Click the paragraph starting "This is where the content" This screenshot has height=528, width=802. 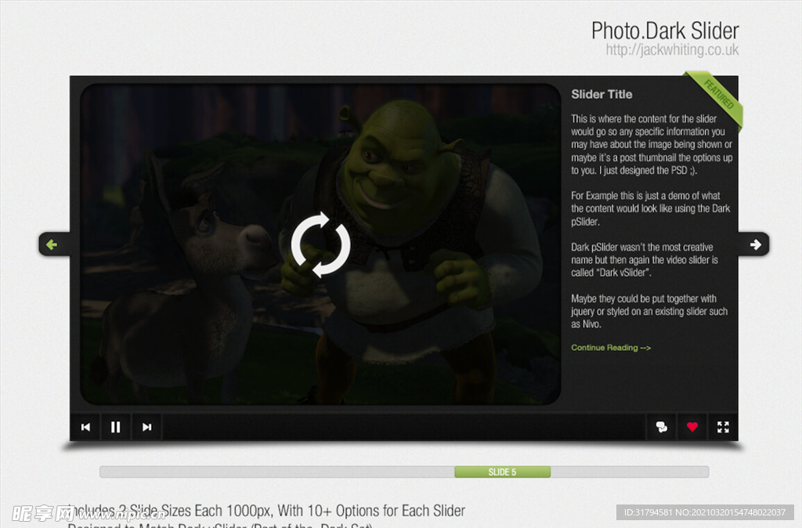[652, 145]
